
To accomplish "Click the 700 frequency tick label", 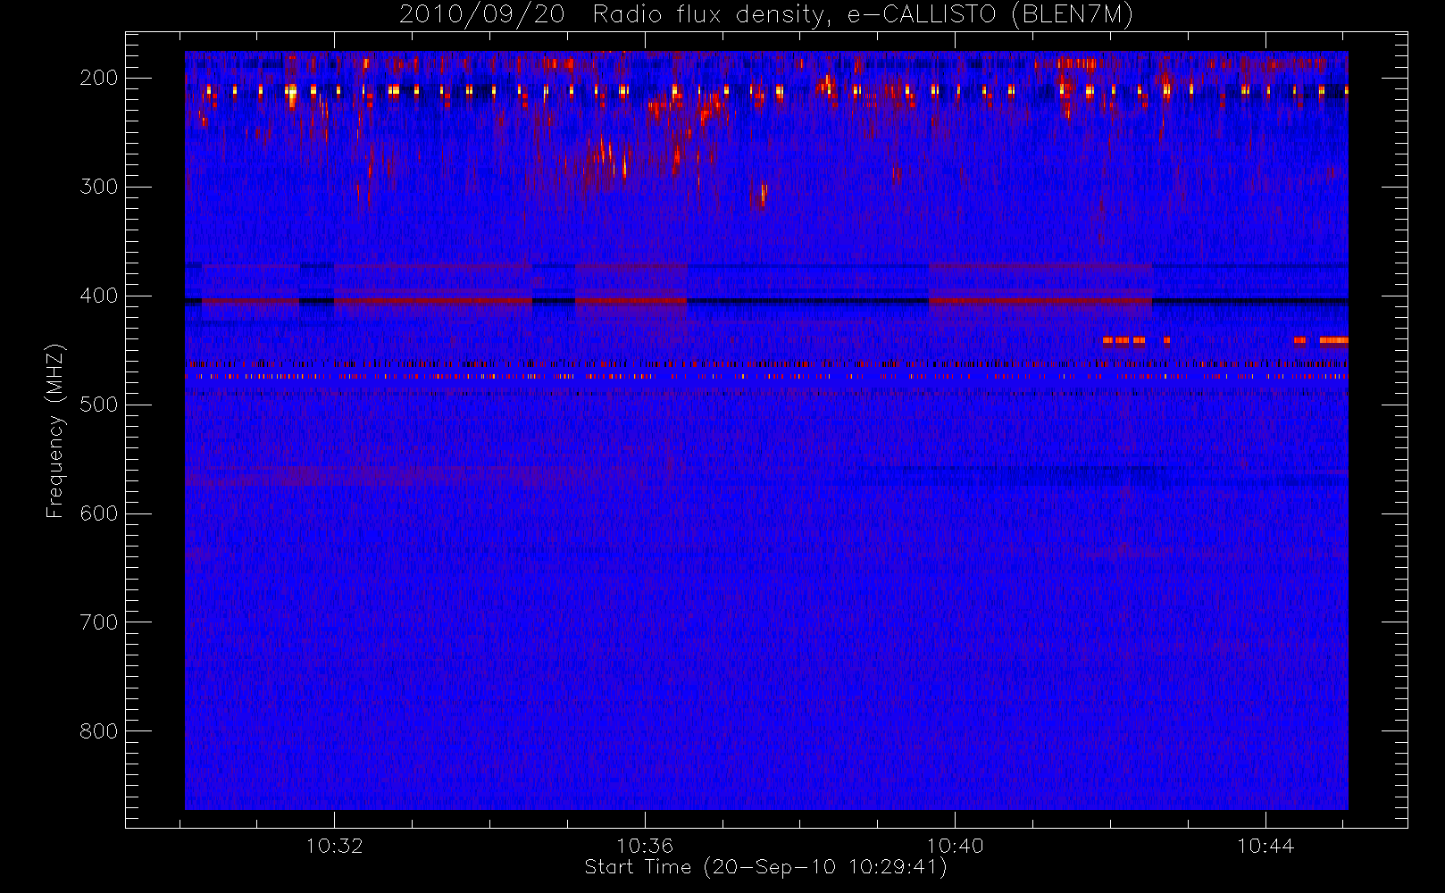I will click(98, 622).
